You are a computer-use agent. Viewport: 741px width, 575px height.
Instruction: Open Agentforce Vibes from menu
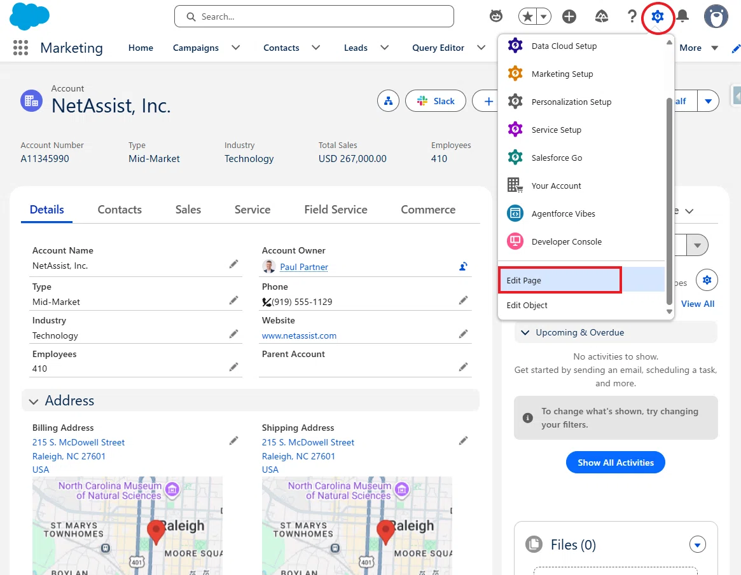click(x=582, y=213)
